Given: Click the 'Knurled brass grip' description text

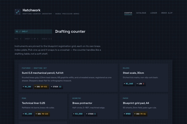Looking at the screenshot, I should (x=67, y=79).
